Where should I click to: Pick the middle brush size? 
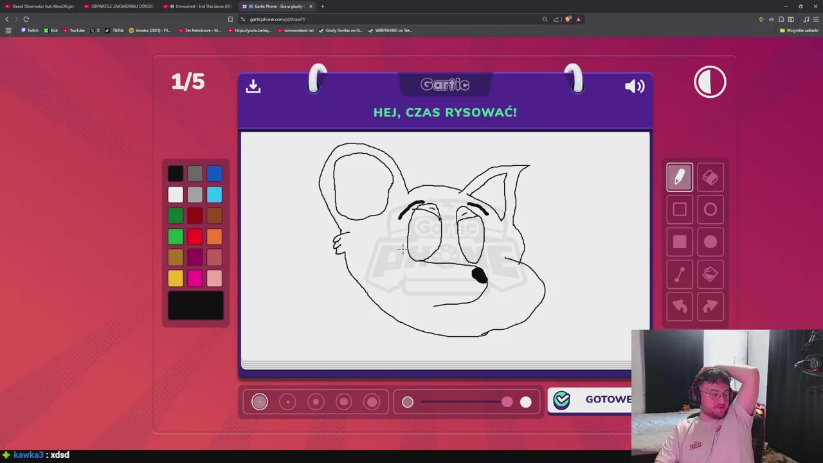pyautogui.click(x=316, y=402)
